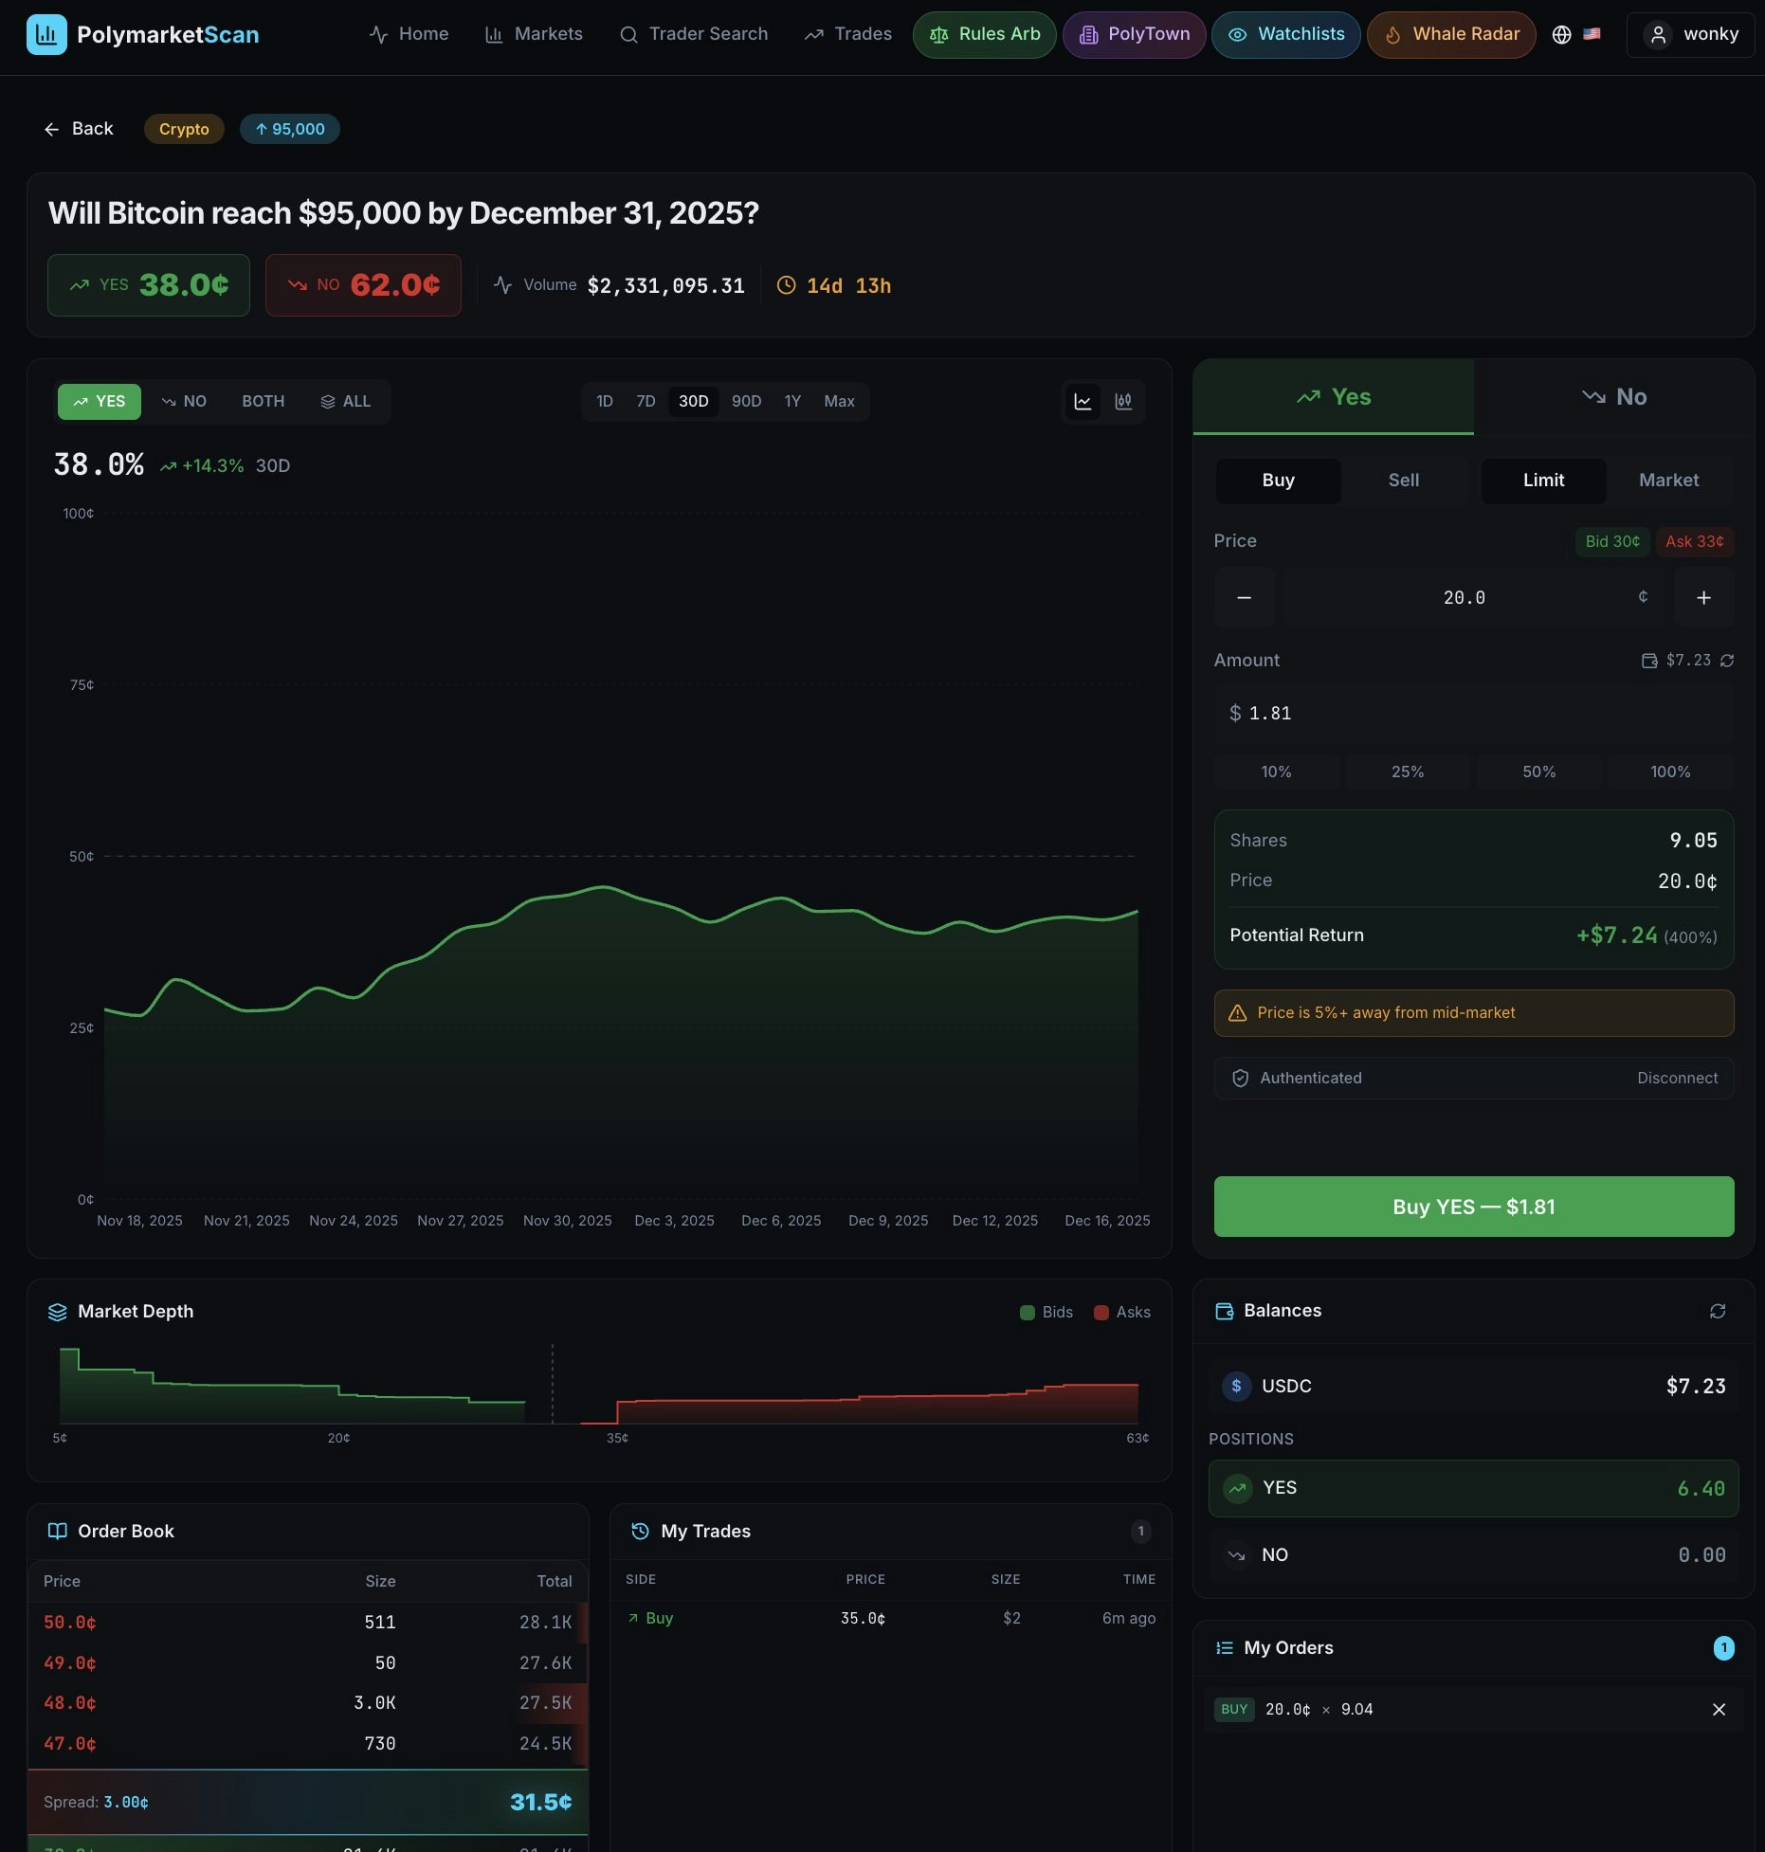
Task: Refresh the Balances panel
Action: point(1718,1311)
